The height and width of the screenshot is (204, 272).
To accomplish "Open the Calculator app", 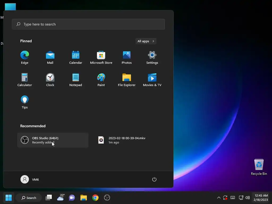I will (x=25, y=80).
